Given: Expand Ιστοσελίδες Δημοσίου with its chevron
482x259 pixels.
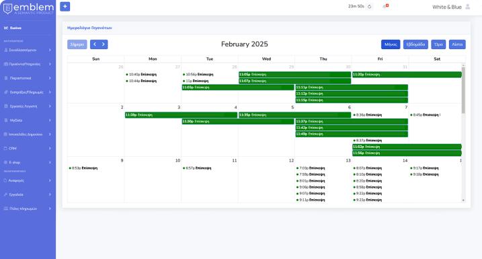Looking at the screenshot, I should click(50, 134).
